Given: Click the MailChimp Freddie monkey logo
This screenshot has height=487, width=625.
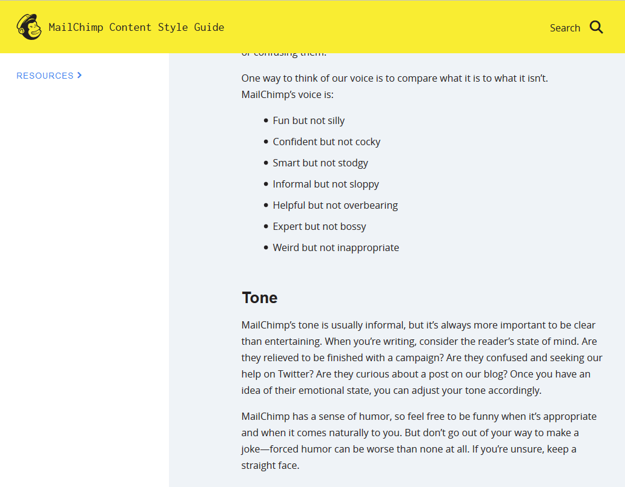Looking at the screenshot, I should [29, 27].
